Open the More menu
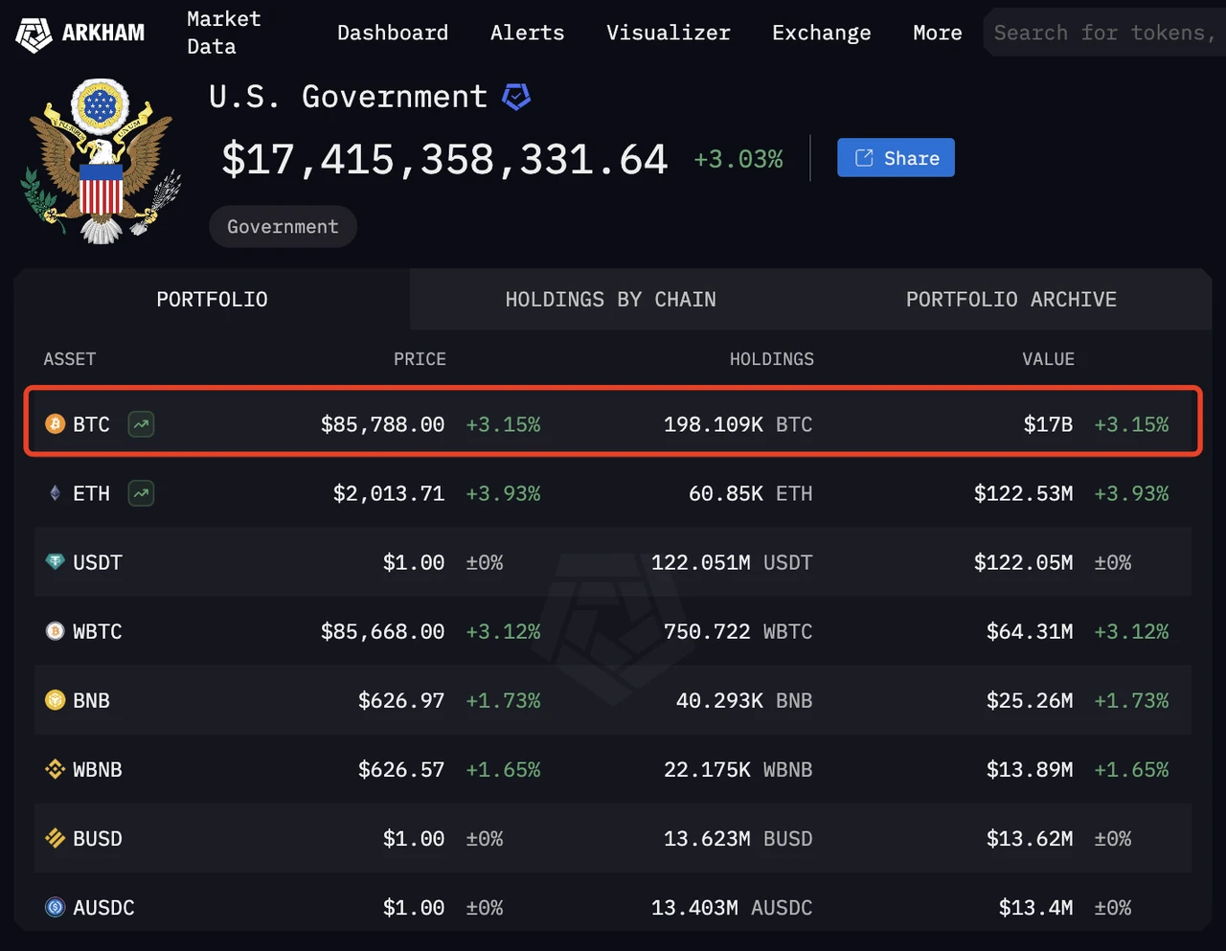 click(937, 33)
